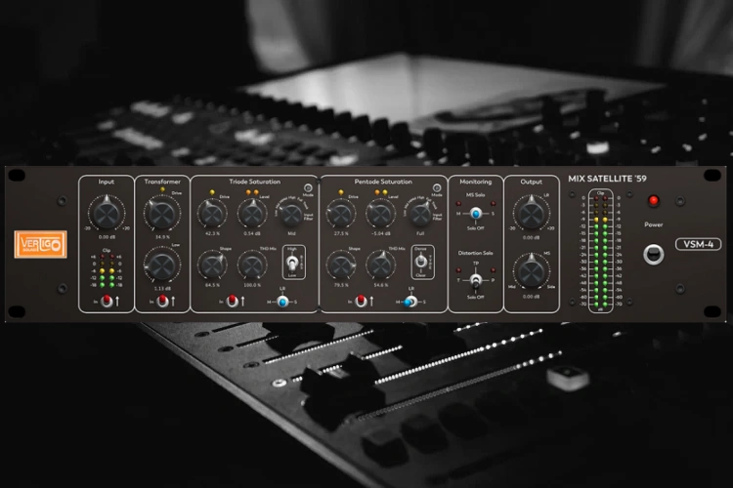Click the Pentode 79.5 % shape value

341,285
